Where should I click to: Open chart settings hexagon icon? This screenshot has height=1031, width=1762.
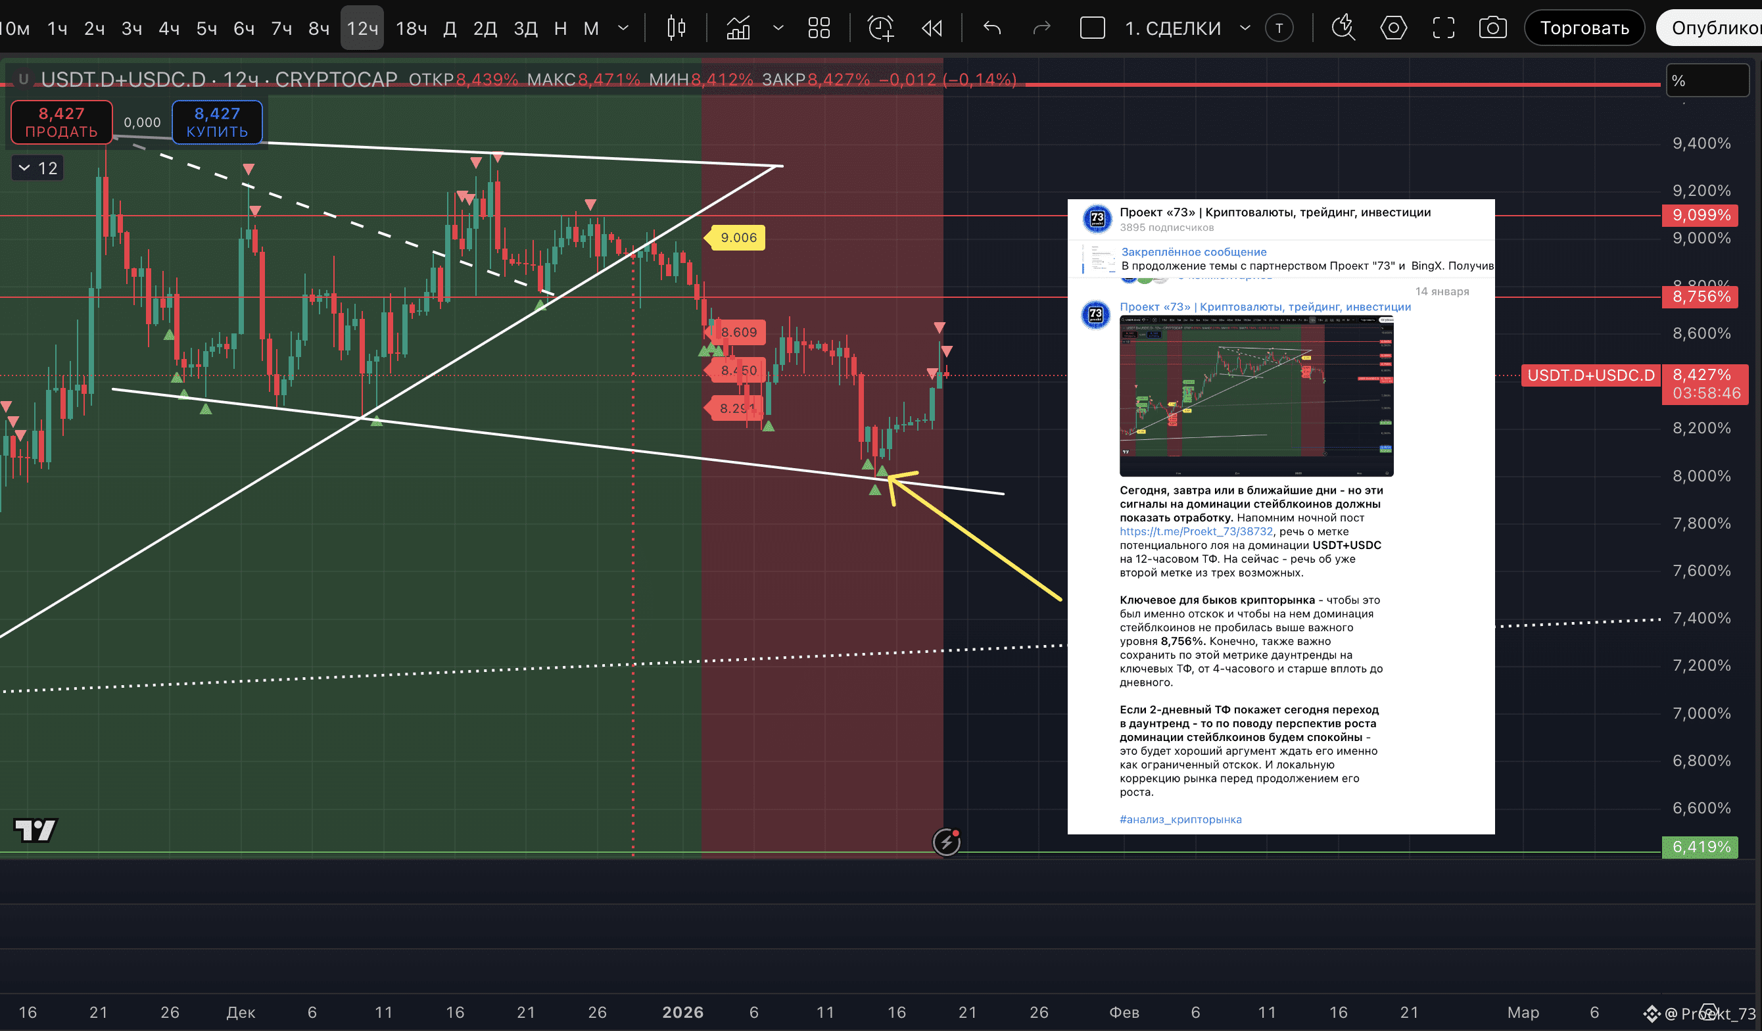pos(1393,28)
